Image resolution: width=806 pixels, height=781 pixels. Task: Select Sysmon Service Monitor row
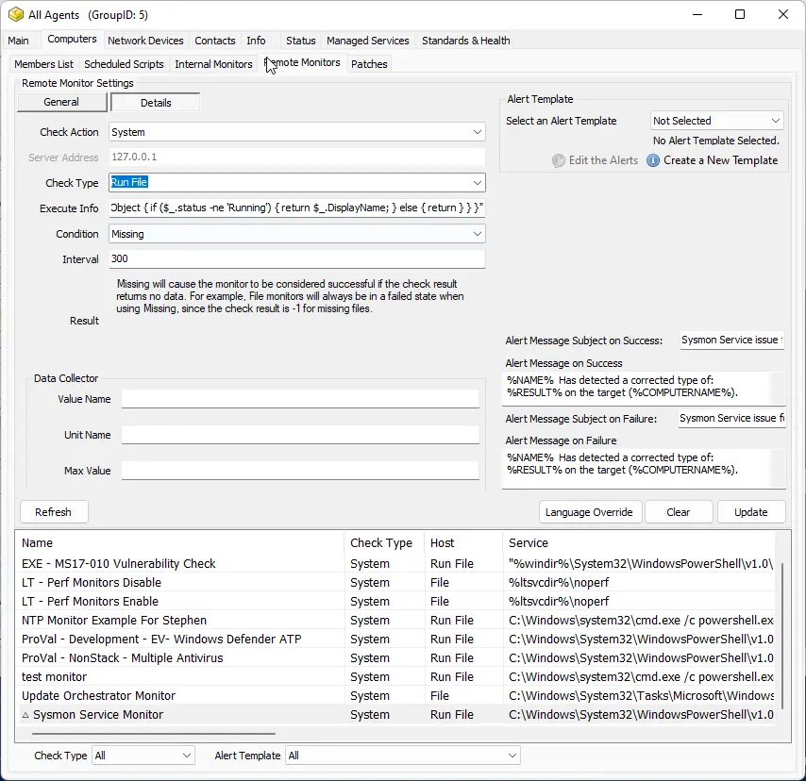pyautogui.click(x=396, y=715)
